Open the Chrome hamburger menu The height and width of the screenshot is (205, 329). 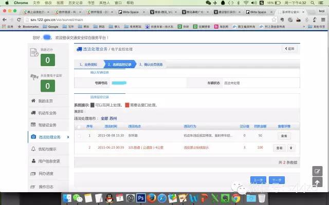[323, 19]
